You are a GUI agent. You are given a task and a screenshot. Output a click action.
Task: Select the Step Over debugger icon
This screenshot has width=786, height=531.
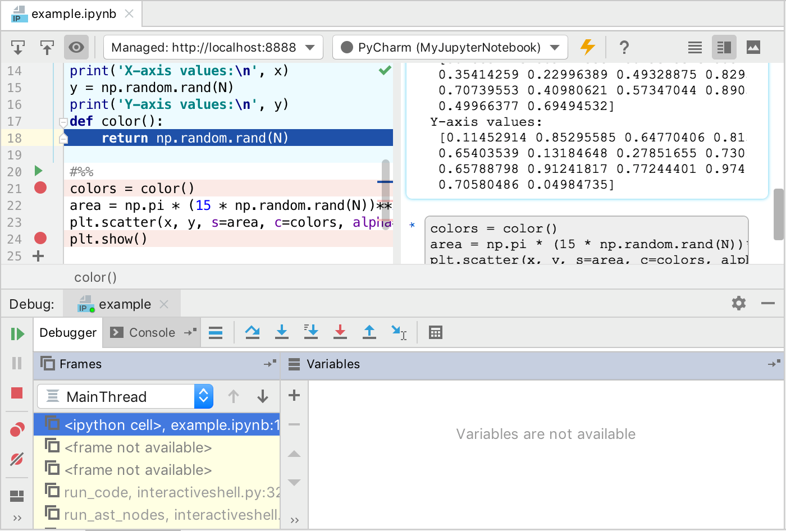click(252, 332)
